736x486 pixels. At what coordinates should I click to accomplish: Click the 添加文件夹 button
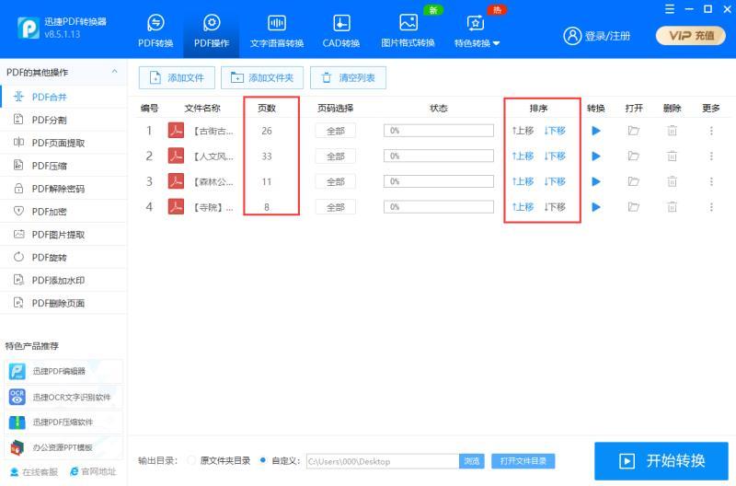[262, 78]
